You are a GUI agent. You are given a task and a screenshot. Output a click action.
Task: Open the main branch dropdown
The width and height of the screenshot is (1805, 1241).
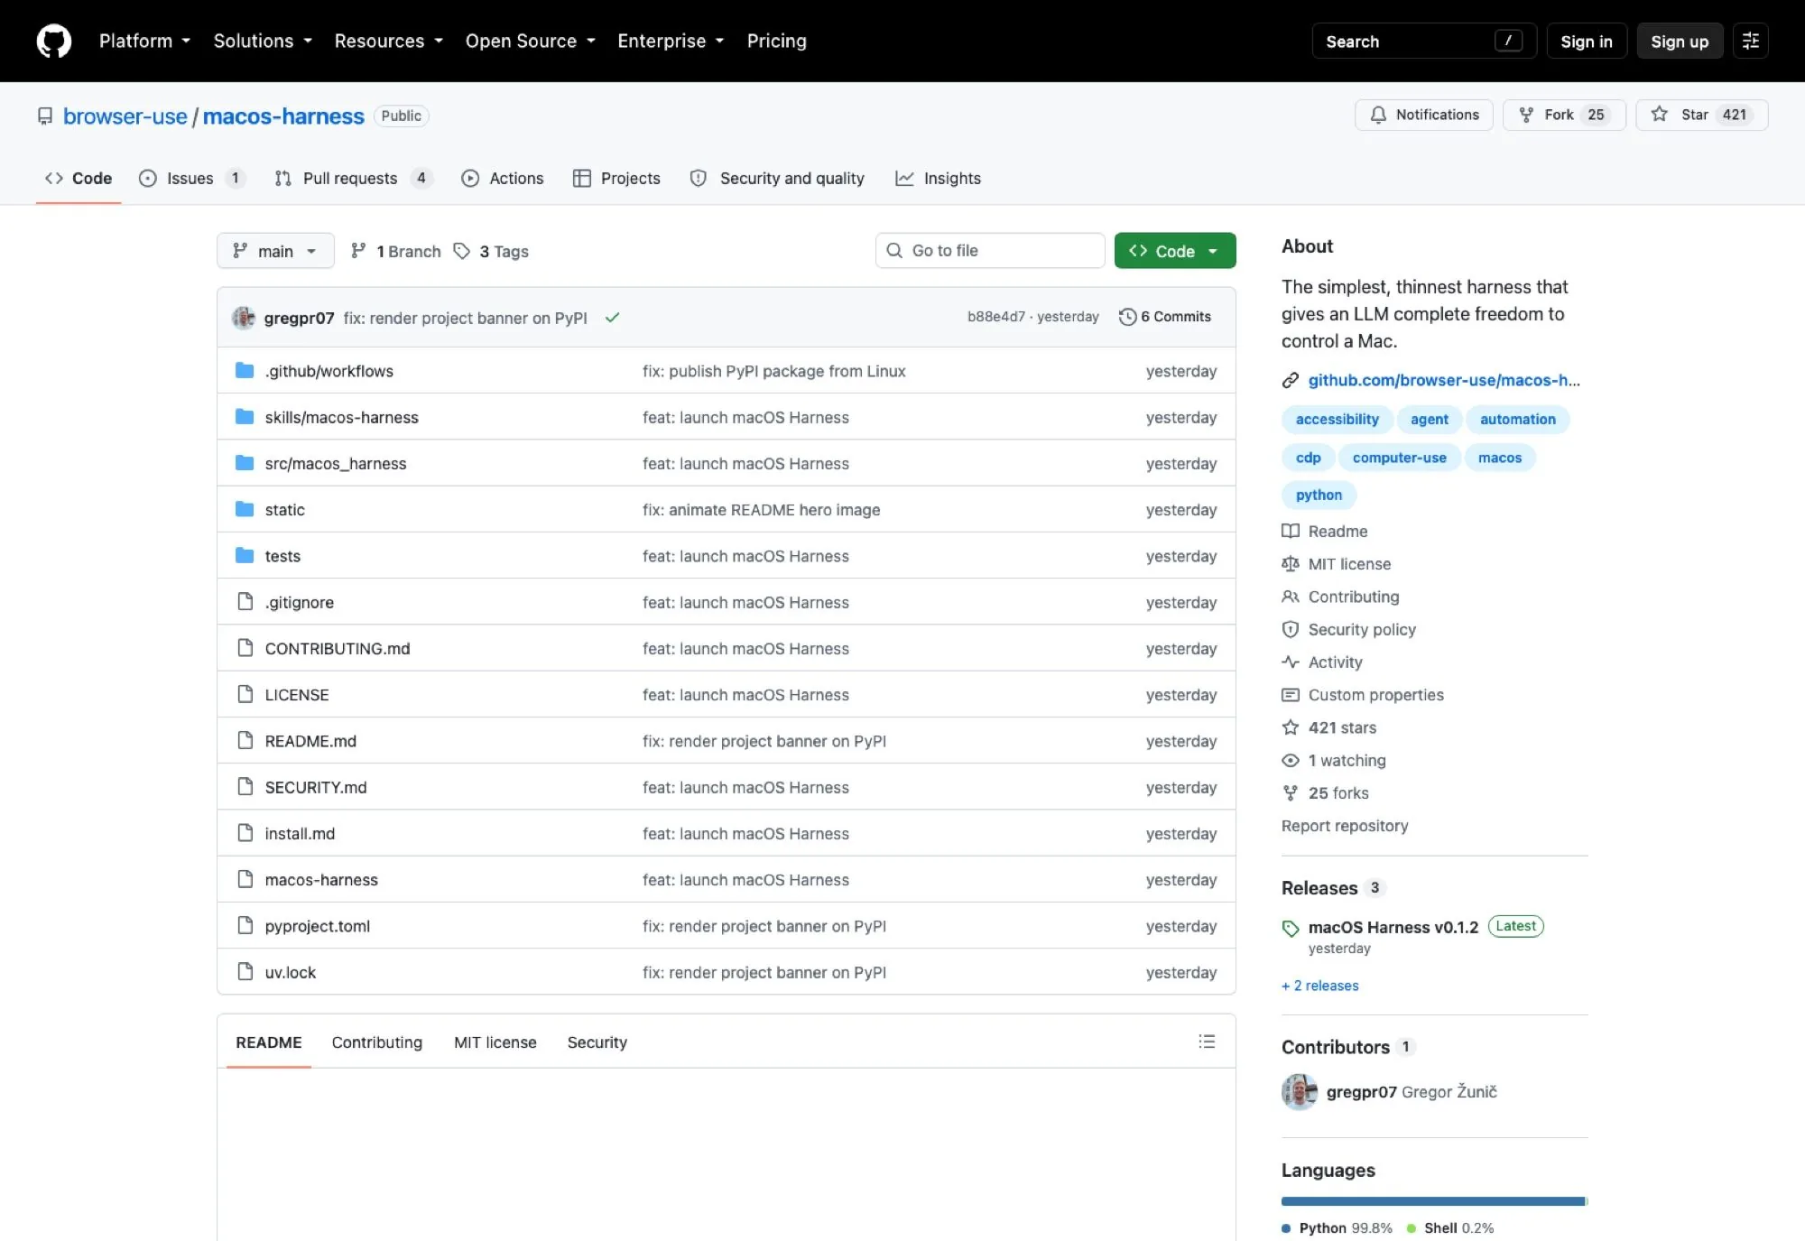275,251
